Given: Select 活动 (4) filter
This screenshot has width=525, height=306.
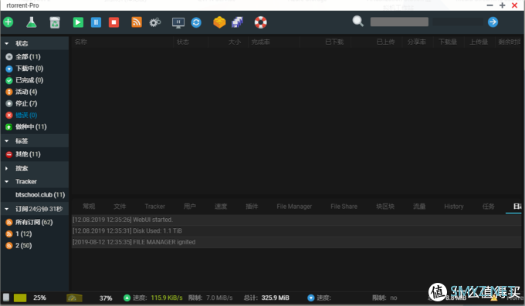Looking at the screenshot, I should click(22, 92).
